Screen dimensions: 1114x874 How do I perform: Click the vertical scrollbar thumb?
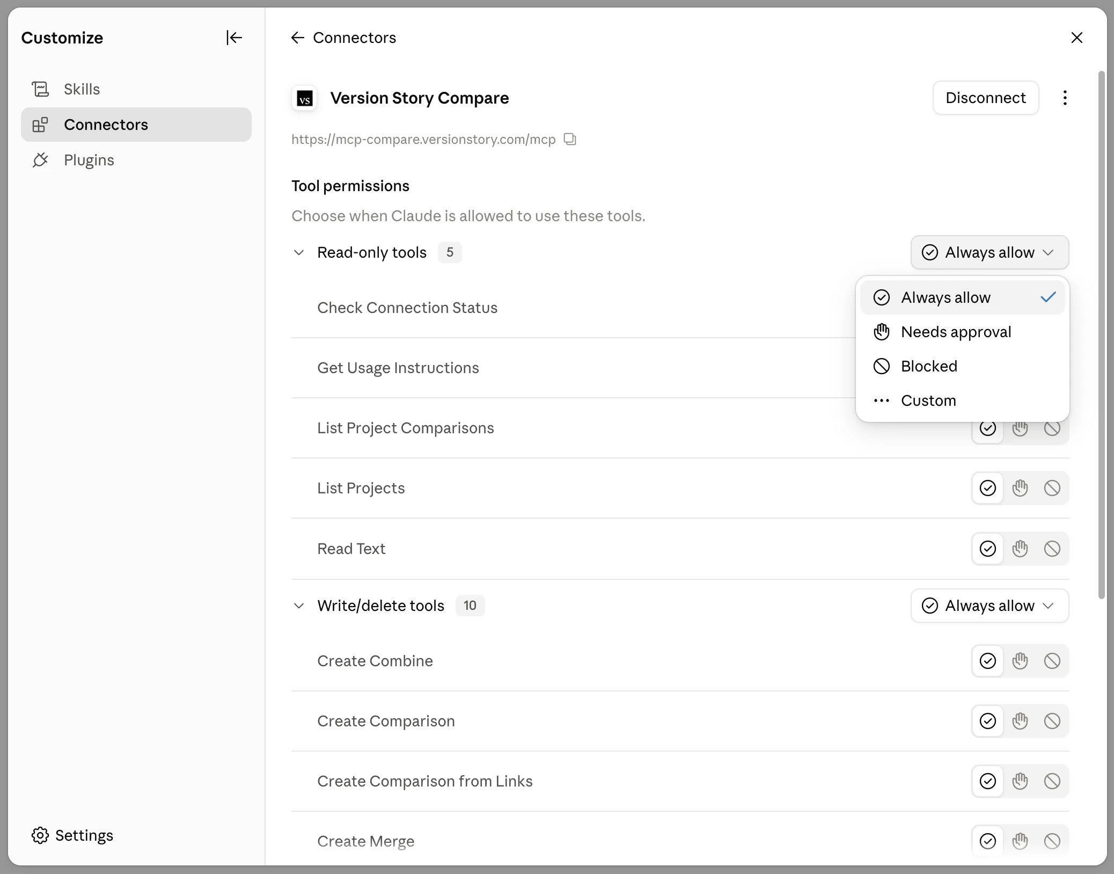coord(1102,335)
